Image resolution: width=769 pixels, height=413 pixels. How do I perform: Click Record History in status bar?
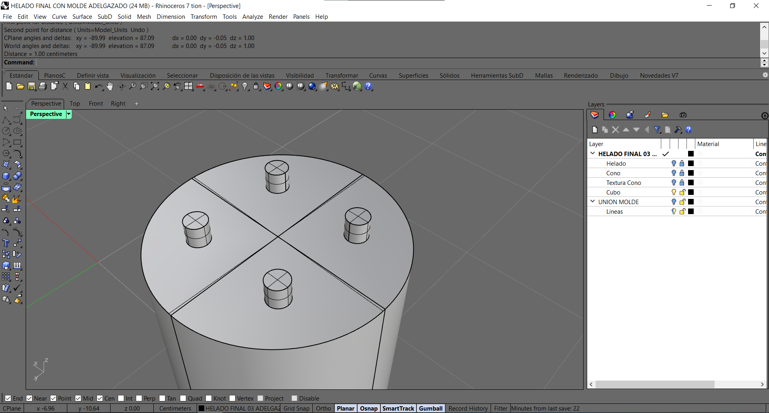(x=468, y=408)
